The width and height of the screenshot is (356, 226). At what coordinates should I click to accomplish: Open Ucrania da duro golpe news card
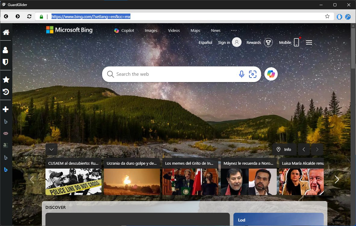(132, 177)
